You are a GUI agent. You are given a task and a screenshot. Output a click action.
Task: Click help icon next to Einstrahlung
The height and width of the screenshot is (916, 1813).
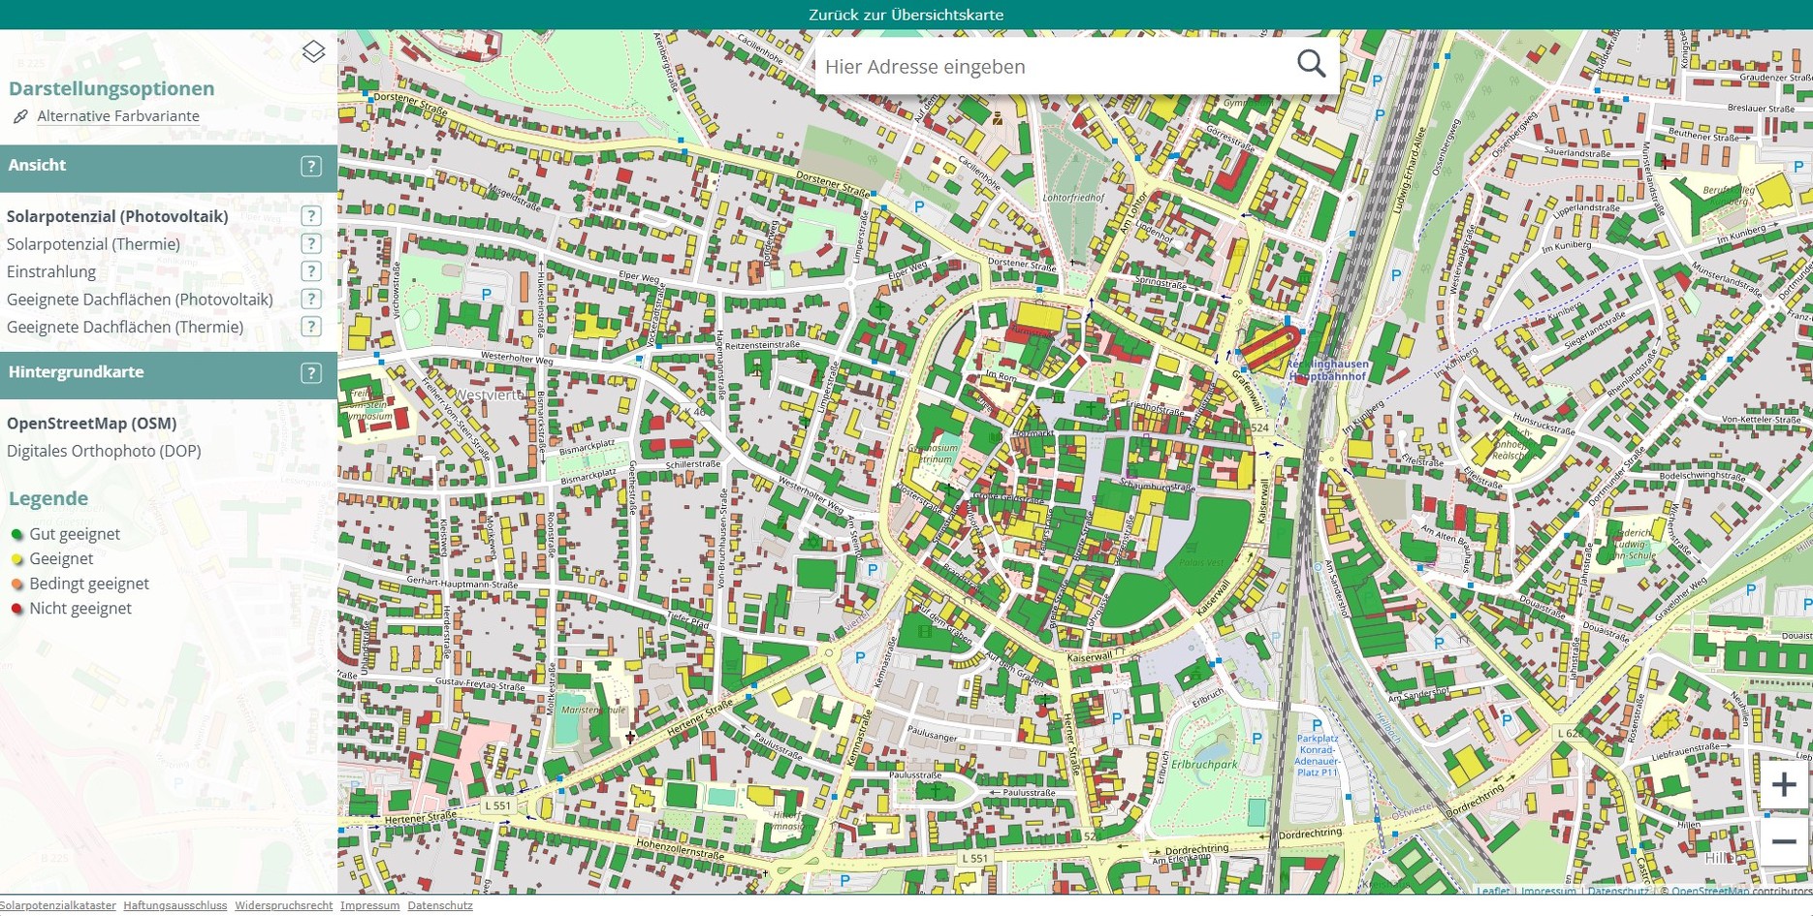click(310, 271)
